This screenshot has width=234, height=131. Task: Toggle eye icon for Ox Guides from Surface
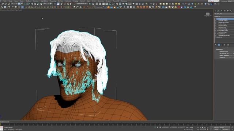215,36
